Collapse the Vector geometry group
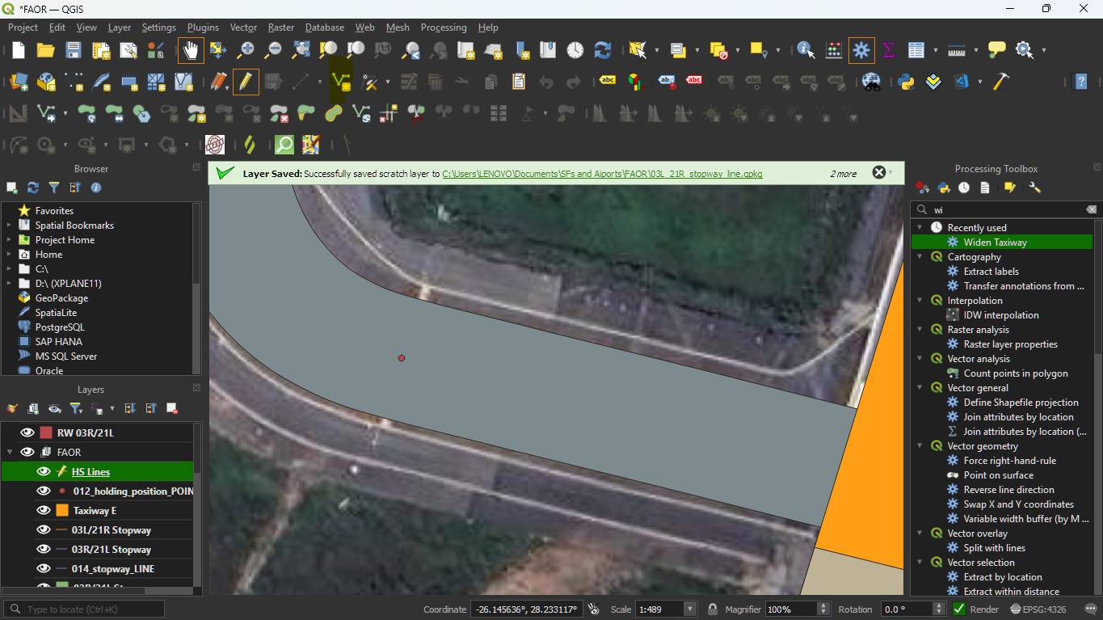This screenshot has height=620, width=1103. pos(920,446)
